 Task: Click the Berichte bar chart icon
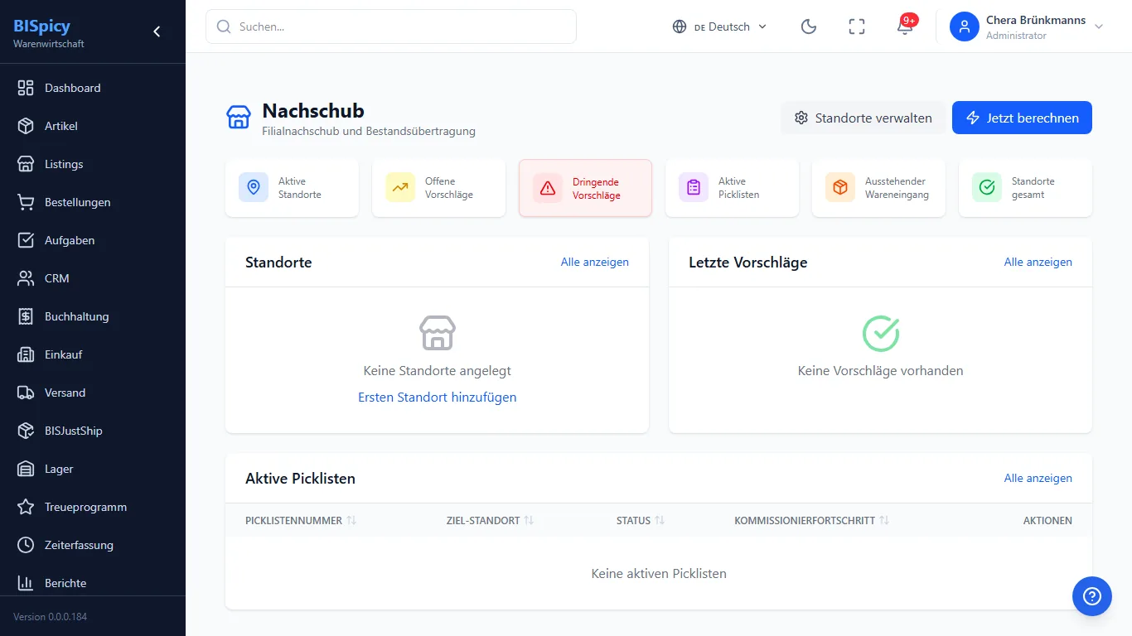[x=26, y=583]
